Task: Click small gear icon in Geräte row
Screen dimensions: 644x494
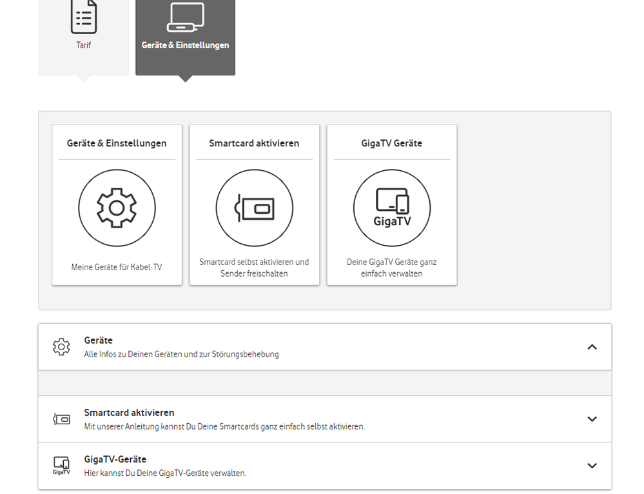Action: click(62, 347)
